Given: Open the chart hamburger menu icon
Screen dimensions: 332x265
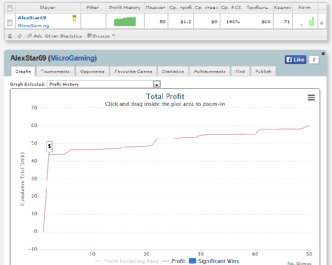Looking at the screenshot, I should [311, 98].
